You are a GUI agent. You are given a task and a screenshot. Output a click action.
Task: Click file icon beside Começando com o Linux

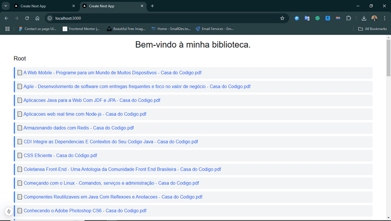20,183
